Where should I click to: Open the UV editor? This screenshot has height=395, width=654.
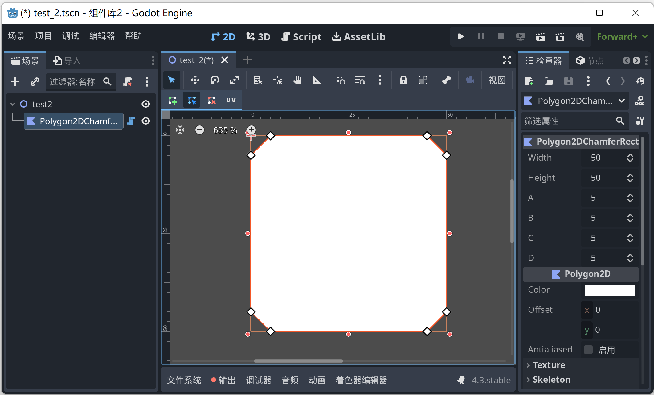coord(231,100)
